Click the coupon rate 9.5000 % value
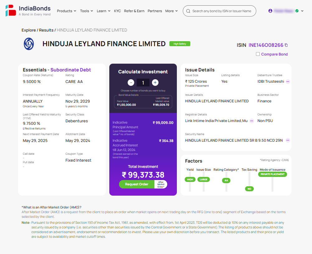The width and height of the screenshot is (312, 254). [32, 81]
